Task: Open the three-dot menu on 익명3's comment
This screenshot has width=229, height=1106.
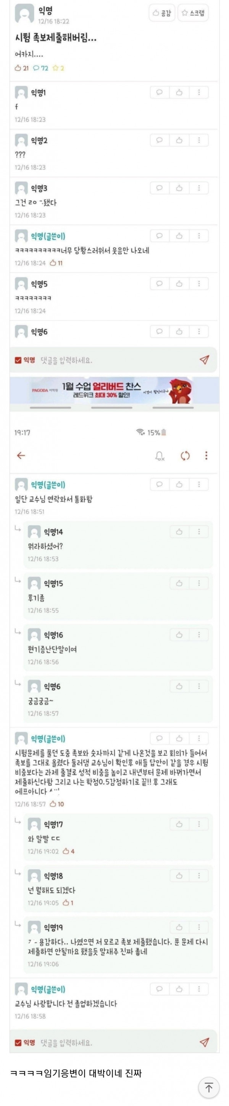Action: click(199, 188)
